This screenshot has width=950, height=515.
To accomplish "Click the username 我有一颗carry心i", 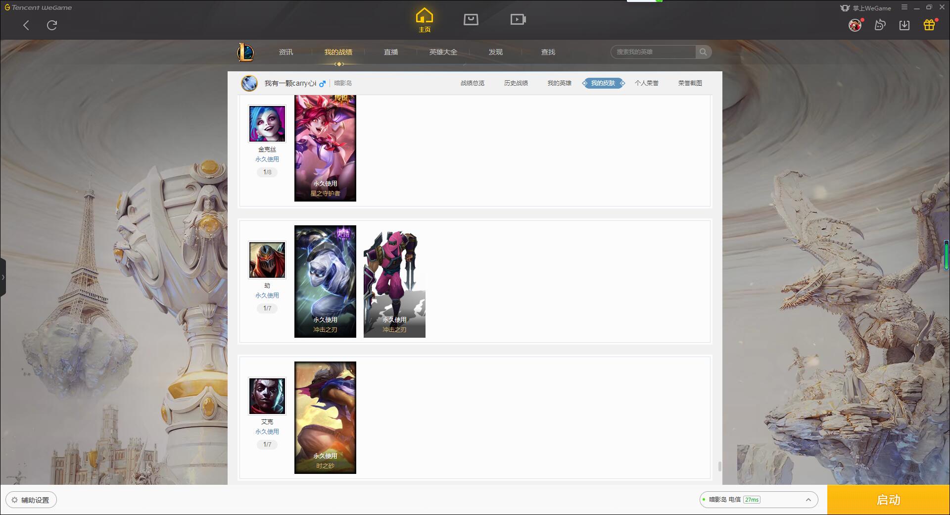I will point(290,83).
